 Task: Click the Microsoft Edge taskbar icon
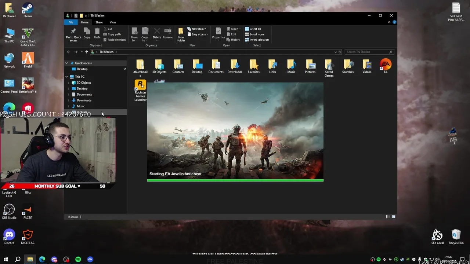click(x=42, y=259)
